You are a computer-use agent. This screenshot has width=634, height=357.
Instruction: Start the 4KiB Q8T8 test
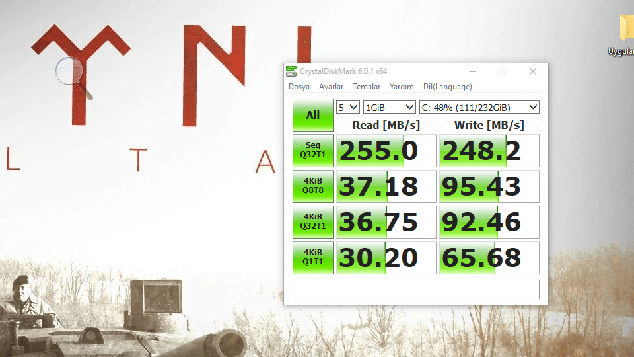click(313, 186)
